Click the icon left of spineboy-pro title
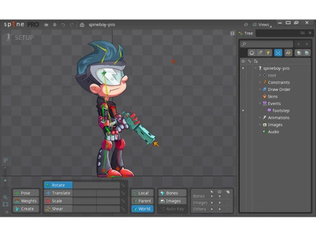The height and width of the screenshot is (237, 316). tap(82, 25)
